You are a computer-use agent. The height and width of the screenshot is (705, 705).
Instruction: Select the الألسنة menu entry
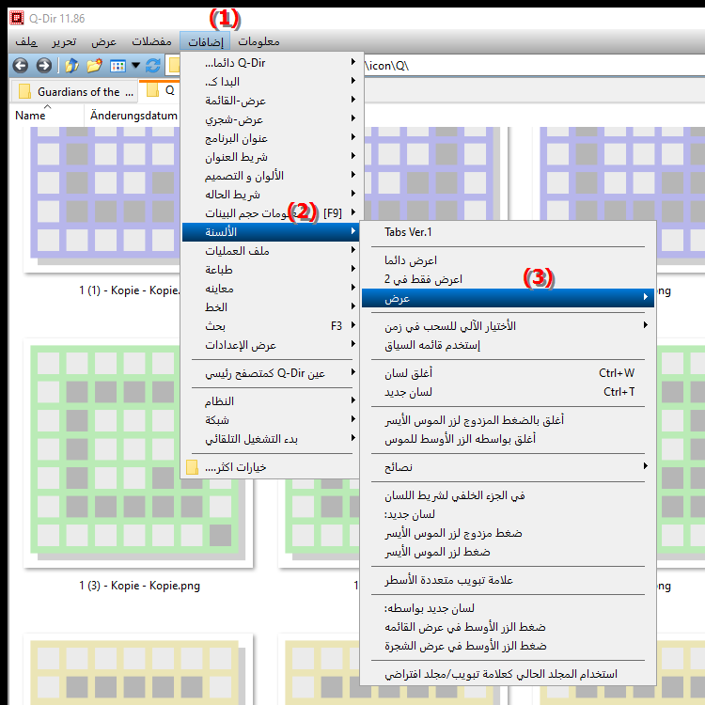point(271,232)
